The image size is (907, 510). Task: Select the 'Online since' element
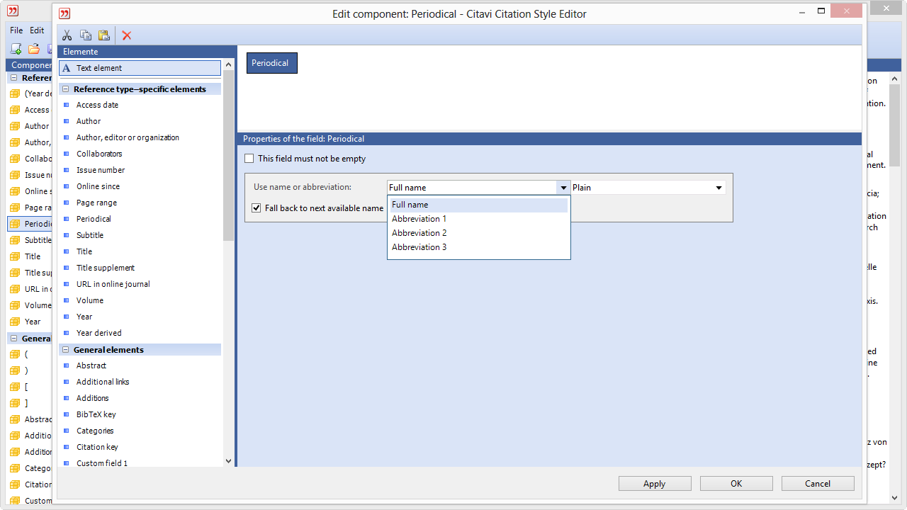point(98,186)
